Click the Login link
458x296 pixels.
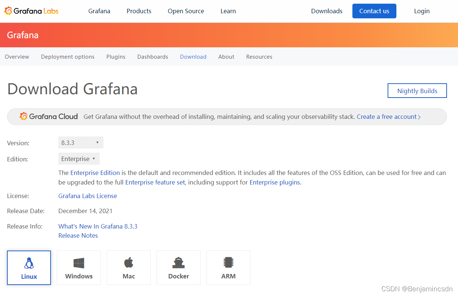point(422,11)
